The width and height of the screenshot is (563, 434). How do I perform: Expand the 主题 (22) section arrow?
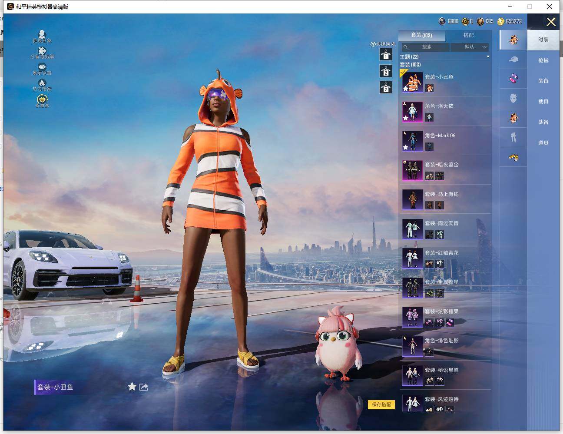coord(488,57)
